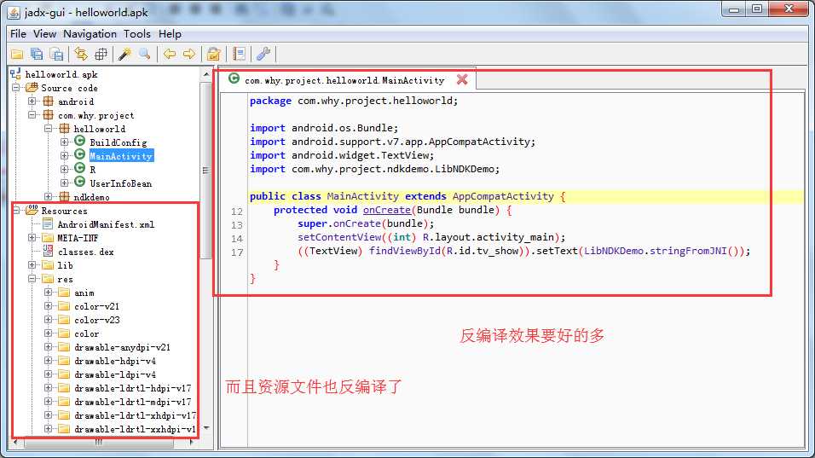Open the Navigation menu
This screenshot has width=815, height=458.
90,34
